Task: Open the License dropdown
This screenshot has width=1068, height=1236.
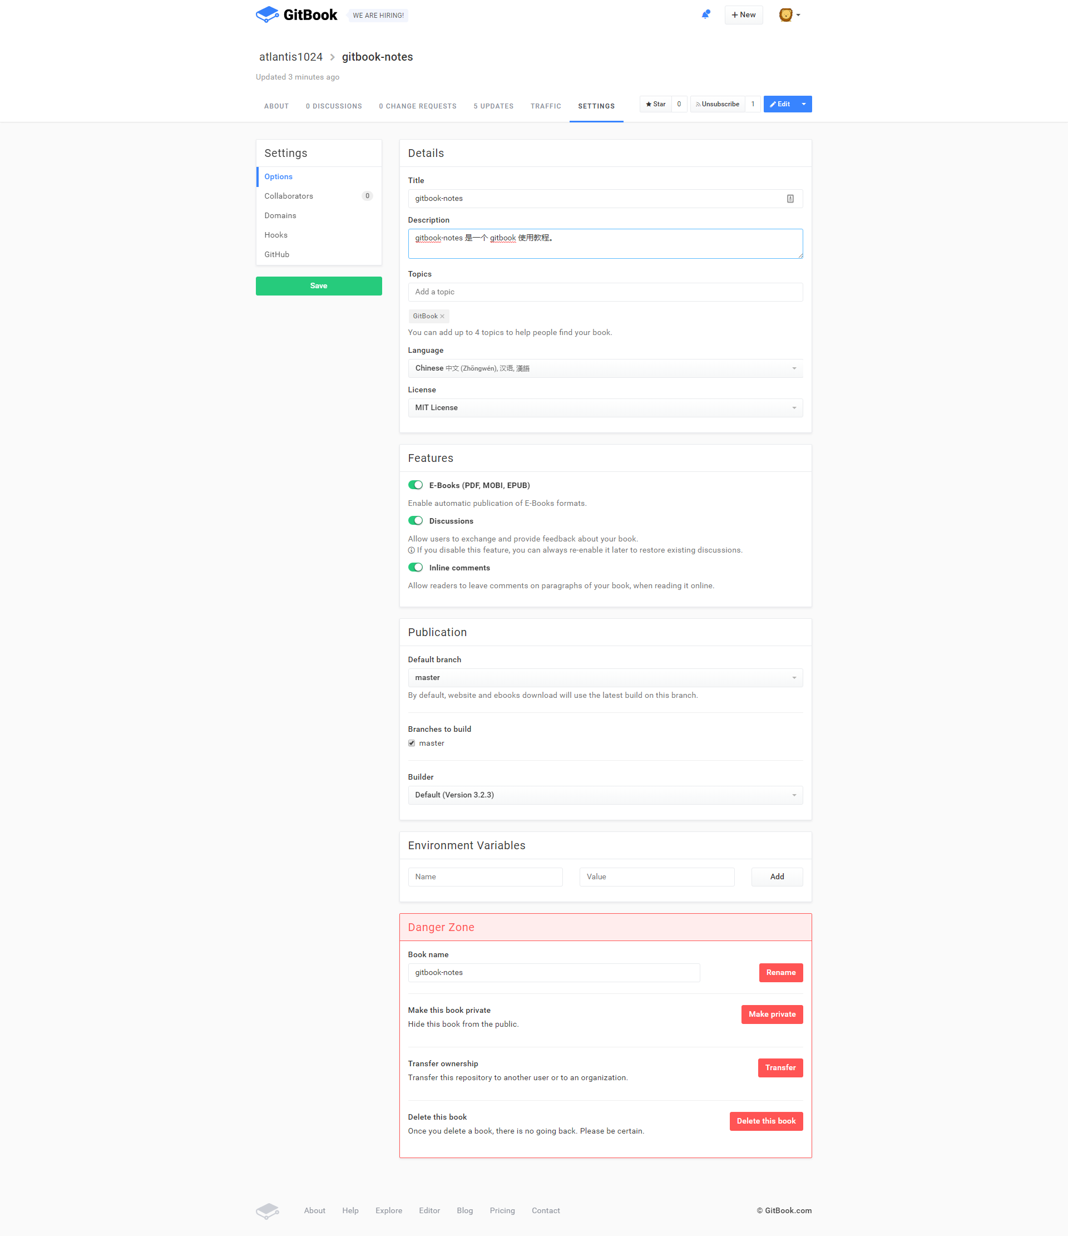Action: point(605,408)
